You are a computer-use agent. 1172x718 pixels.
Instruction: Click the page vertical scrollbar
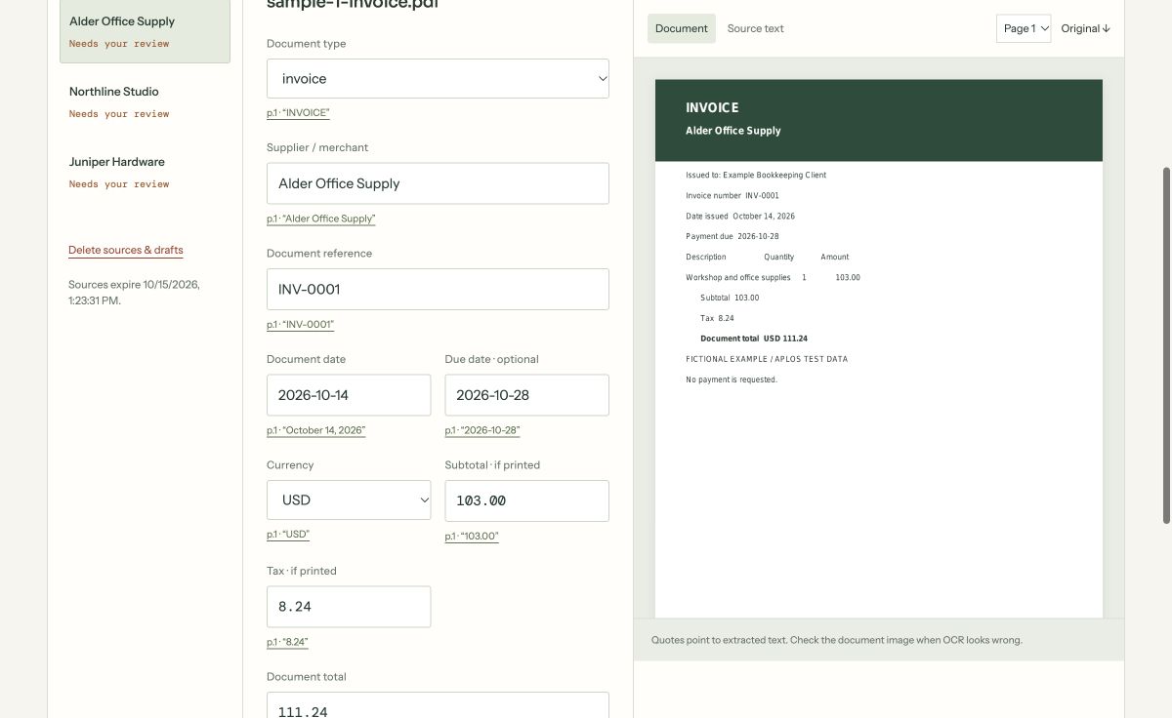pyautogui.click(x=1166, y=346)
